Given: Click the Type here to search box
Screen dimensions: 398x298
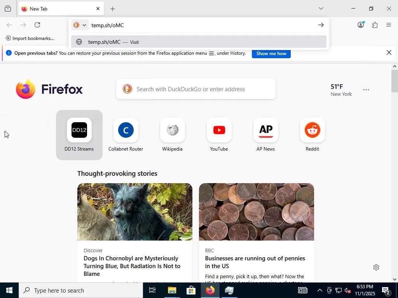Looking at the screenshot, I should pos(81,290).
